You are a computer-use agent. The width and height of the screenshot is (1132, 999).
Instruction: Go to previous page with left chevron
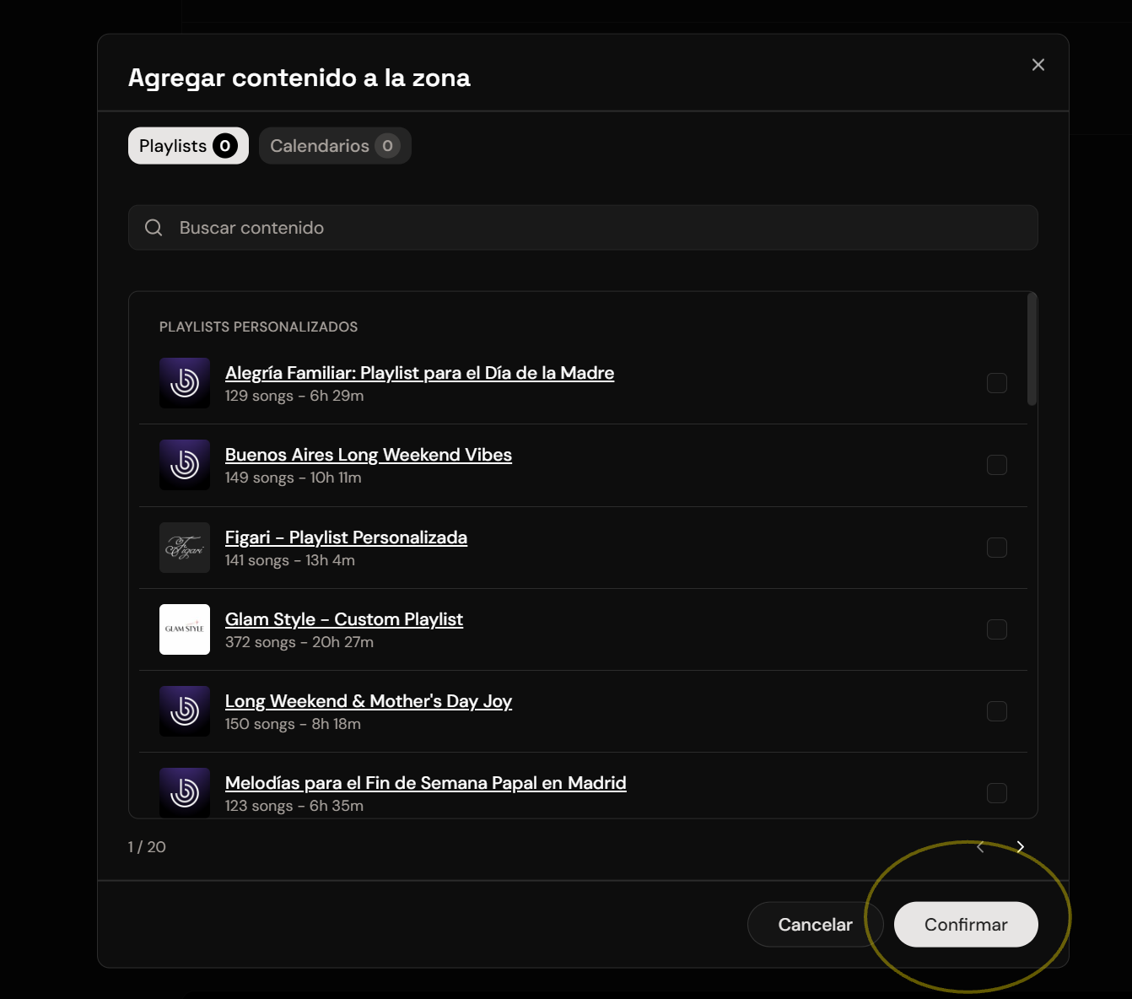point(980,847)
